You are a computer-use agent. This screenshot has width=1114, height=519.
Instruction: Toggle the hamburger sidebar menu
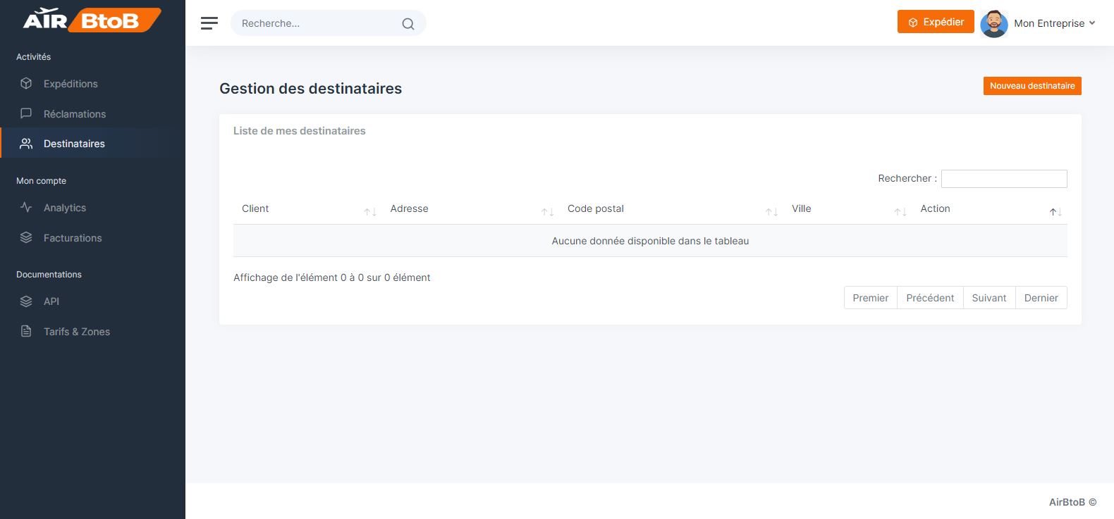point(209,23)
